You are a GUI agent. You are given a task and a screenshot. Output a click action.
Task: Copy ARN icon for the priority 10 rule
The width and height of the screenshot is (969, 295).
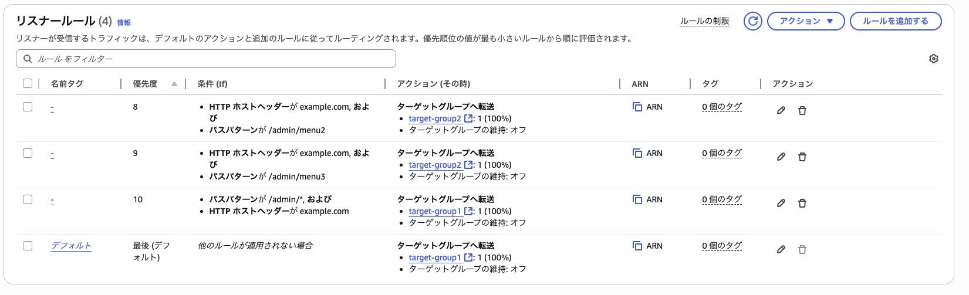[x=637, y=199]
